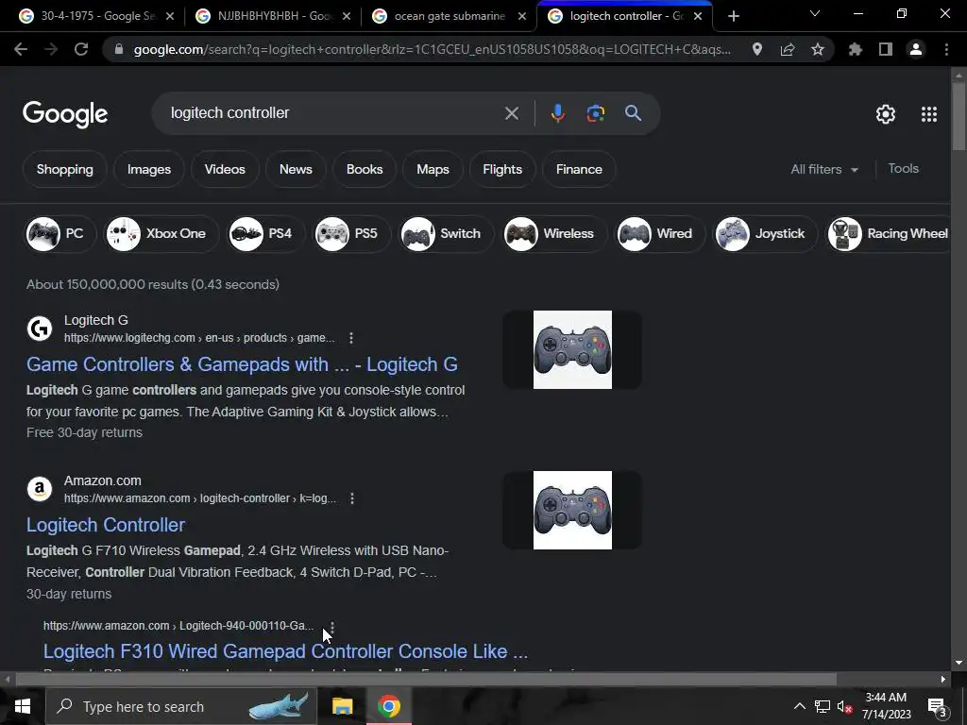Click into the Google search input field
Screen dimensions: 967x725
333,113
